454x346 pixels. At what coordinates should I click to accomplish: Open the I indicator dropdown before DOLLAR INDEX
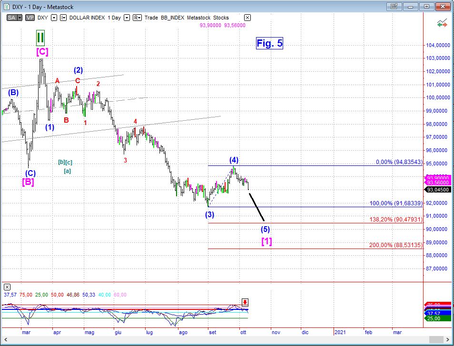coord(63,18)
